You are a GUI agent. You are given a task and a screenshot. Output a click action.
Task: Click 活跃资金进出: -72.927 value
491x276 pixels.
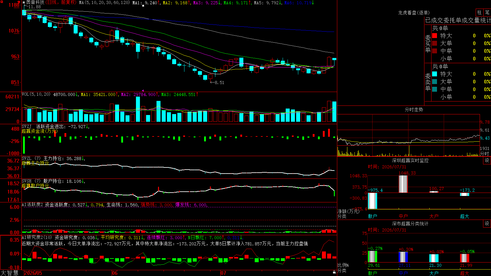pos(62,126)
